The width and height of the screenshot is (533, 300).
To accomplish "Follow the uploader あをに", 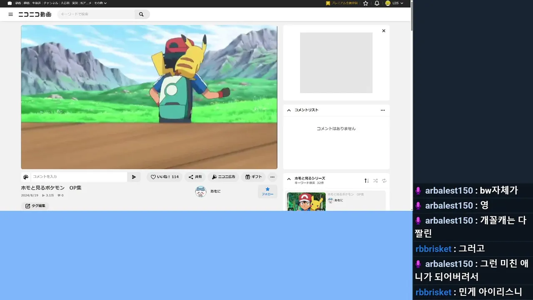I will [x=267, y=191].
